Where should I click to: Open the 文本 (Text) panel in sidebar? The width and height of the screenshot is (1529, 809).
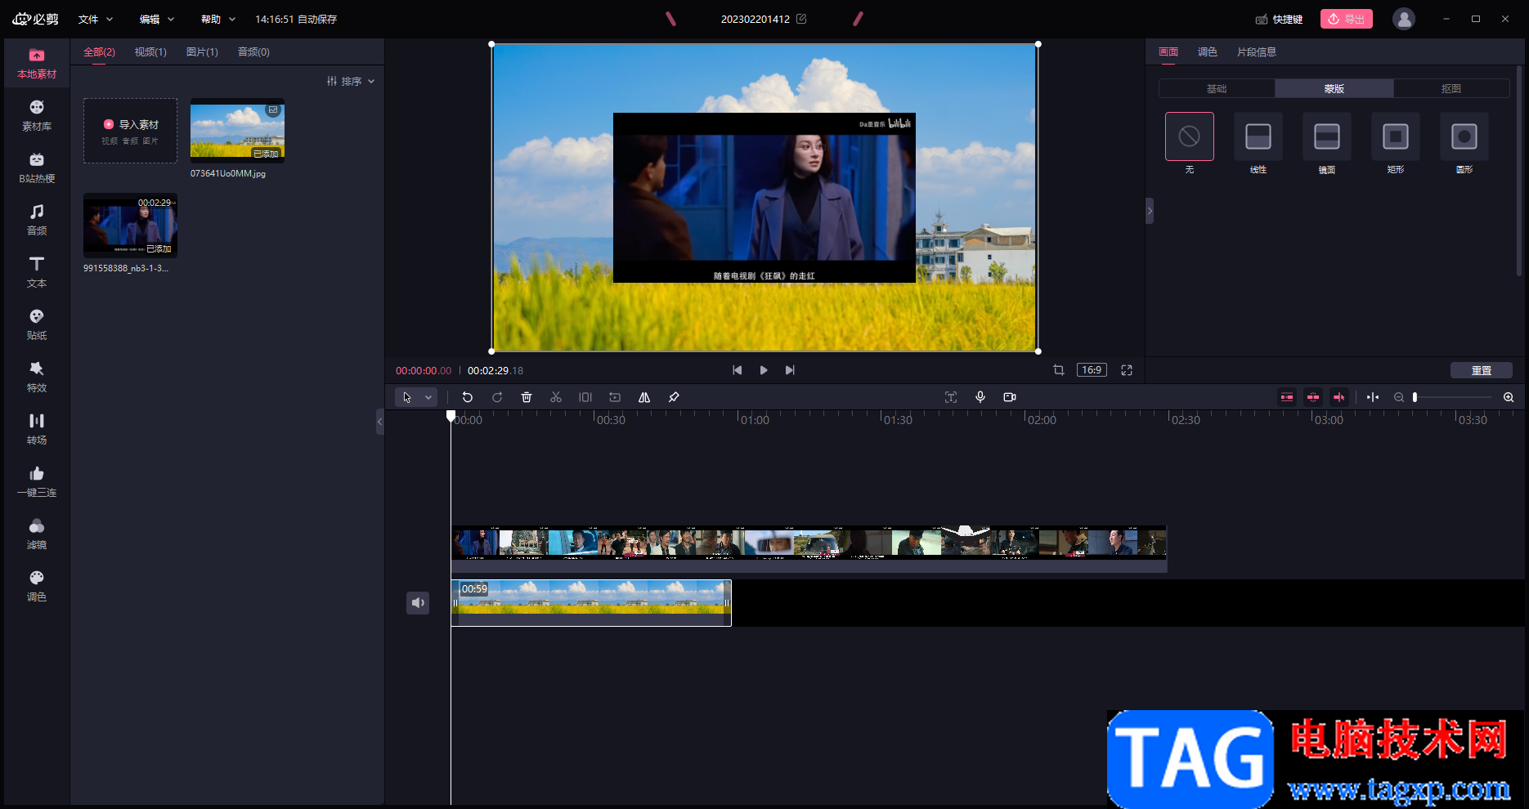coord(37,272)
